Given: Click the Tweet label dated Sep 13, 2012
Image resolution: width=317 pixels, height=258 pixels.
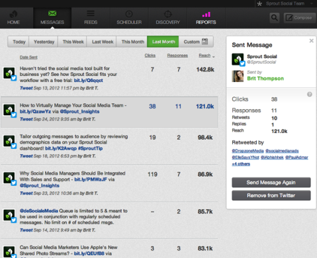Looking at the screenshot, I should (x=26, y=88).
